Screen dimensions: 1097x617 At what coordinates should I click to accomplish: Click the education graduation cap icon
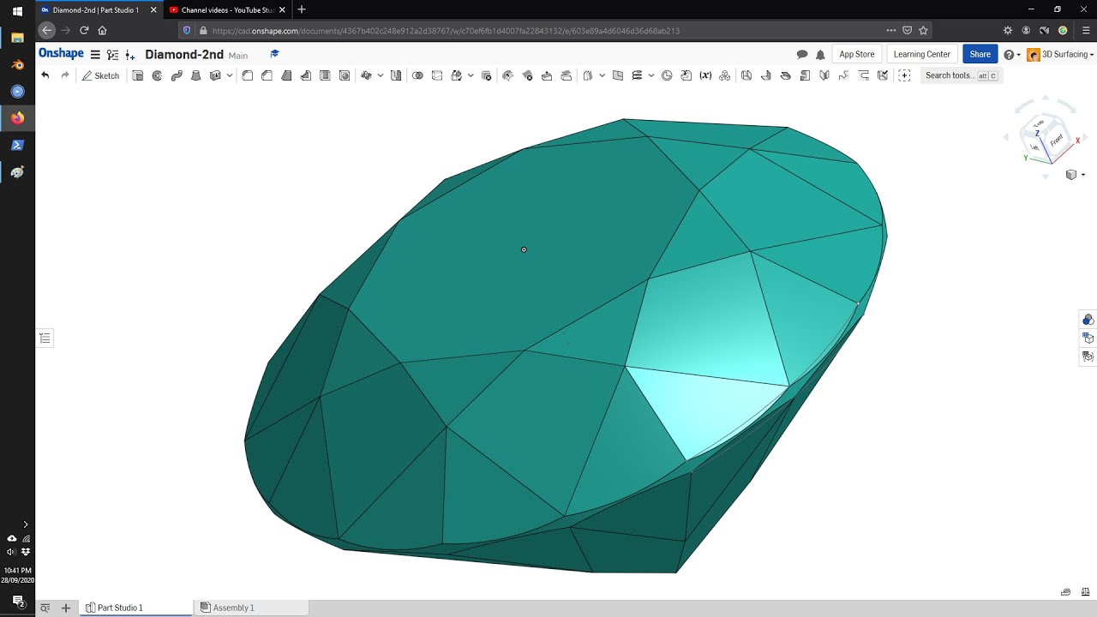coord(274,54)
